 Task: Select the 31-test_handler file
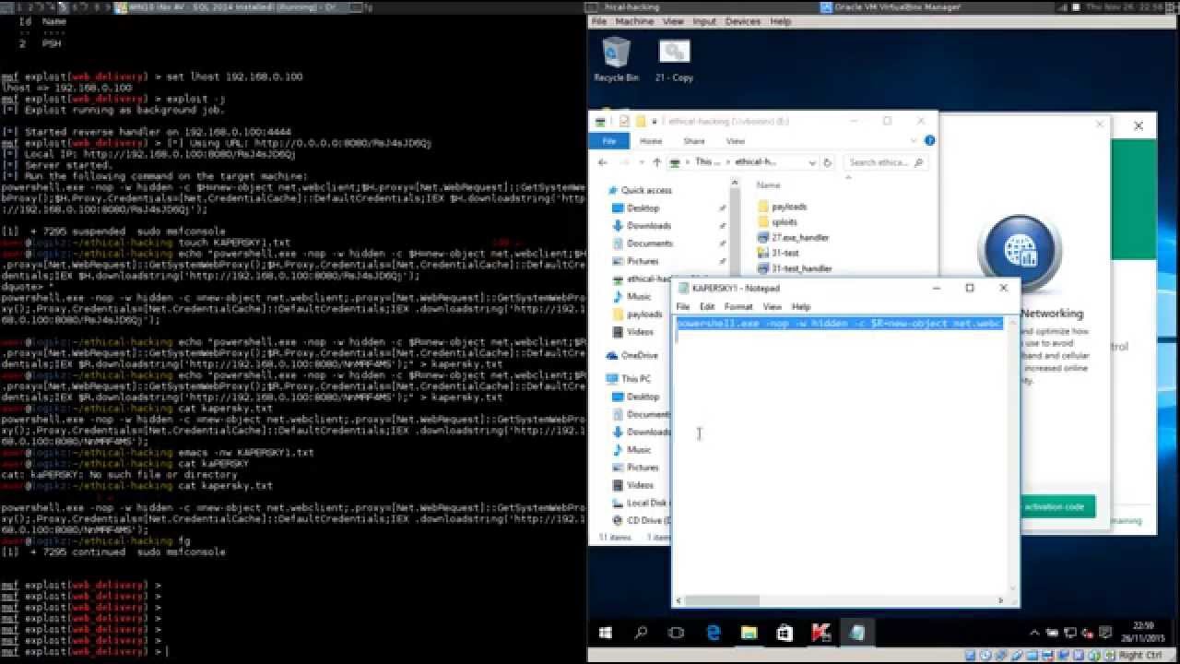(x=794, y=268)
